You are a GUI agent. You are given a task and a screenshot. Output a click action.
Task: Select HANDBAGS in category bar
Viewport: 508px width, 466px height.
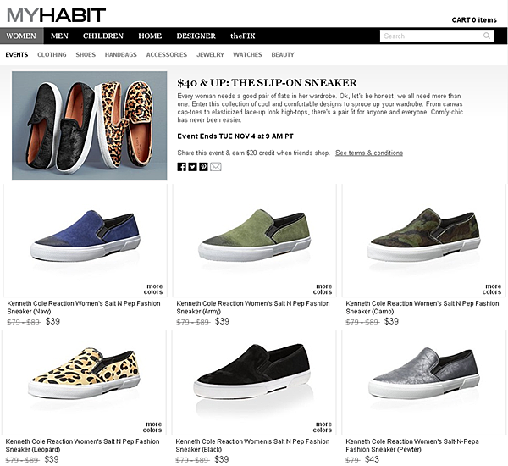coord(121,55)
